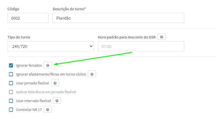This screenshot has height=117, width=216.
Task: Tick the Usar jornada flexível checkbox
Action: pyautogui.click(x=11, y=83)
